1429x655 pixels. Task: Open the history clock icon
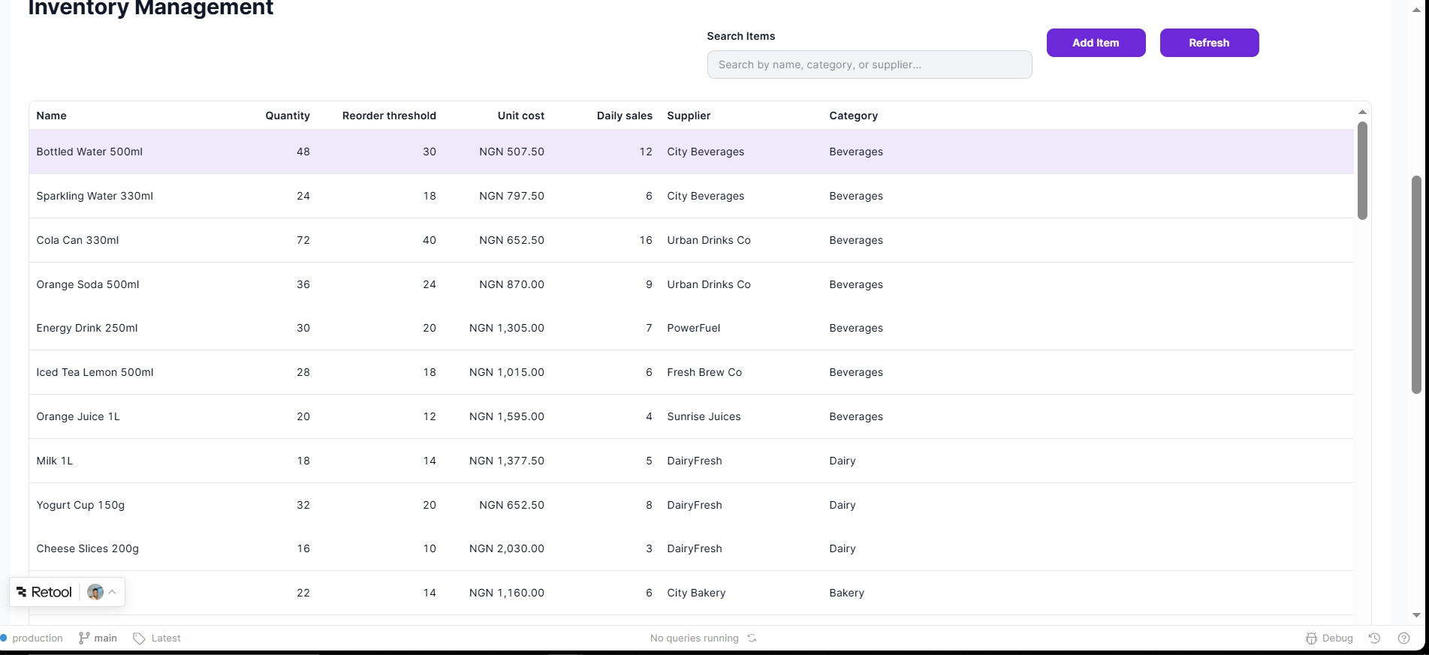pyautogui.click(x=1374, y=638)
